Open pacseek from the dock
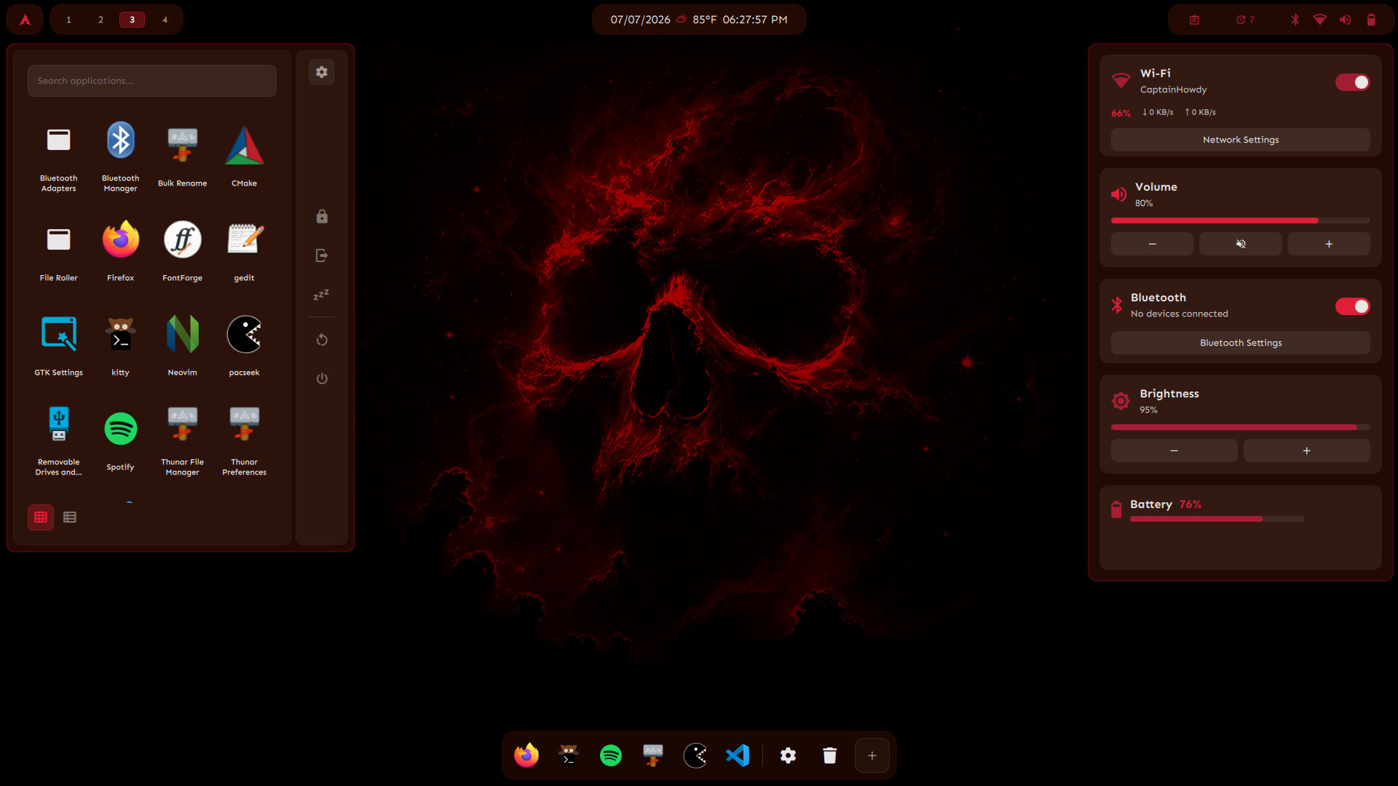The height and width of the screenshot is (786, 1398). point(695,755)
